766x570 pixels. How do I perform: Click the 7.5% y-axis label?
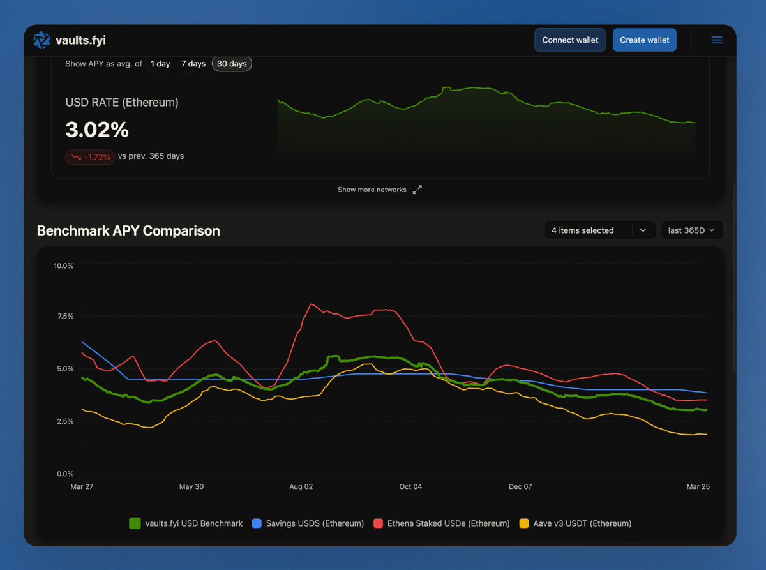click(x=65, y=316)
